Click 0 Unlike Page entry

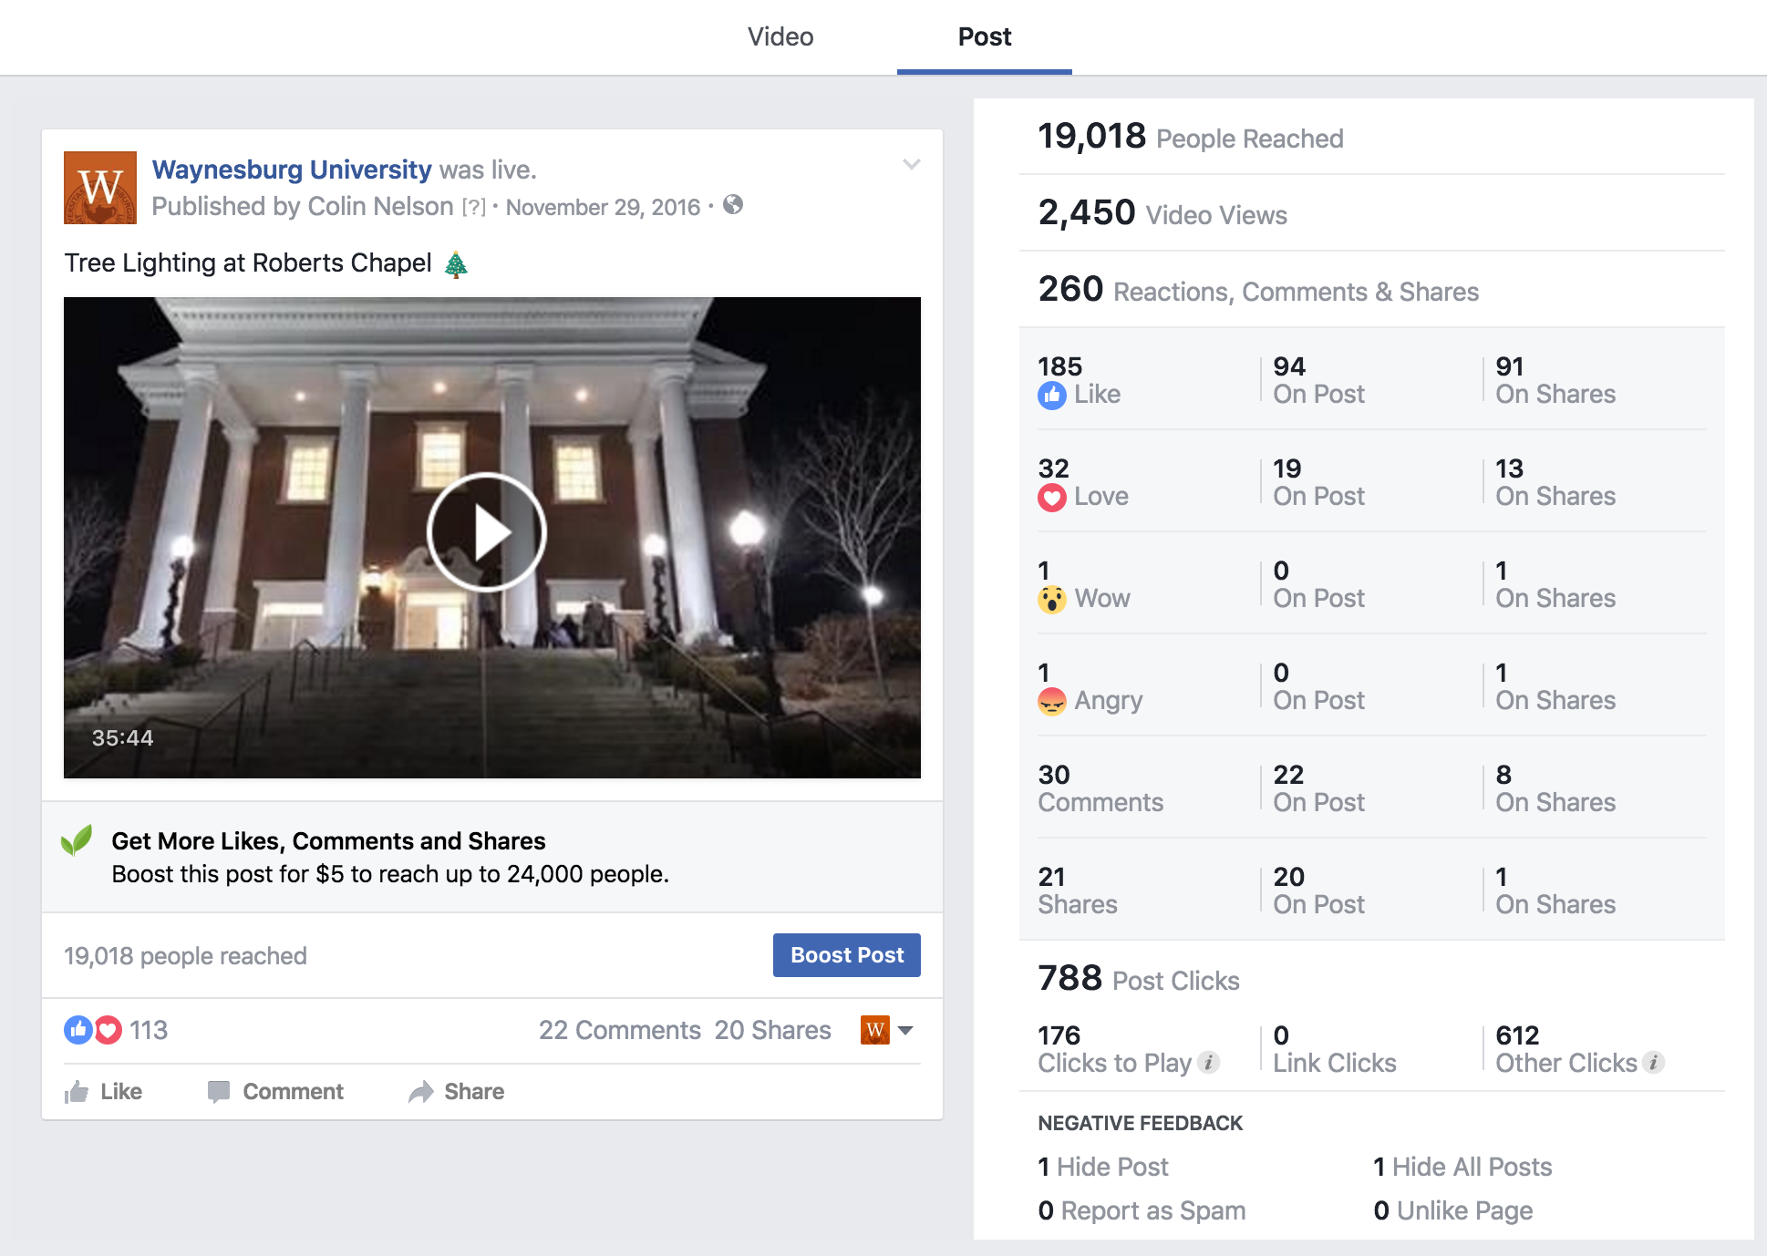click(x=1453, y=1210)
